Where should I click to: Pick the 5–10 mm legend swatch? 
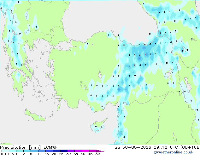tap(34, 151)
